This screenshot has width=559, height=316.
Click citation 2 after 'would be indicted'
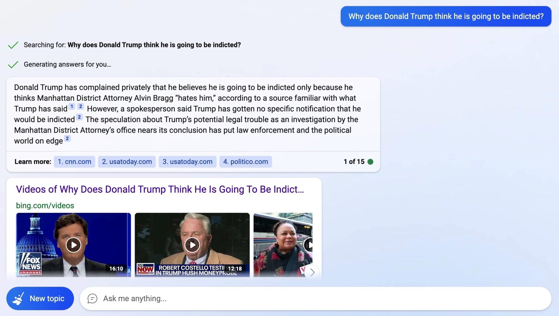coord(79,117)
